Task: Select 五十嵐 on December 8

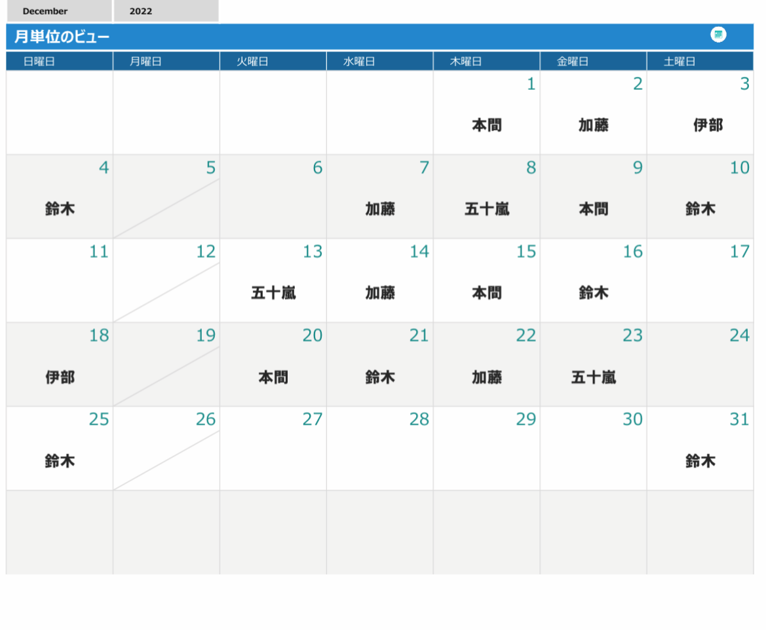Action: click(487, 209)
